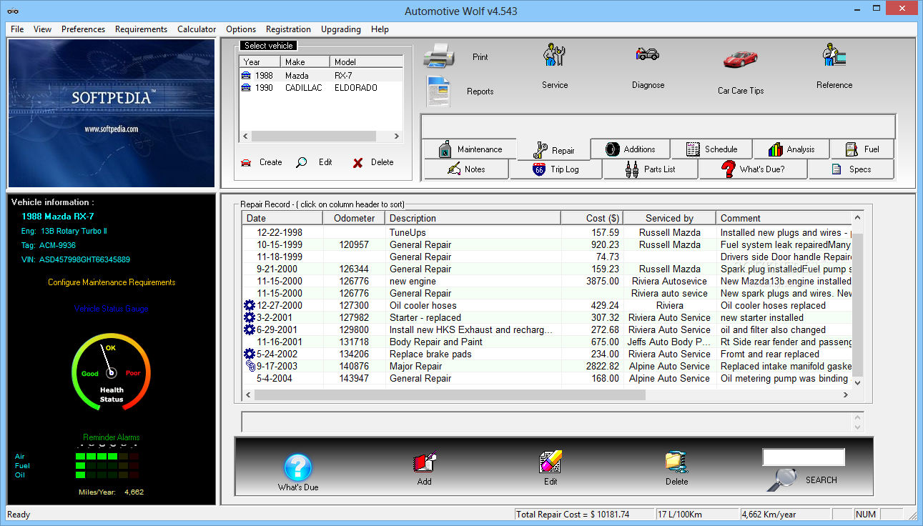Image resolution: width=923 pixels, height=526 pixels.
Task: Click the Print printer icon
Action: click(439, 56)
